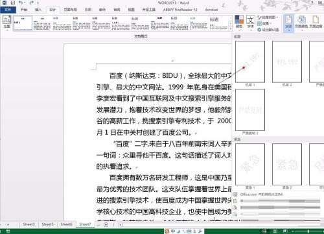This screenshot has width=324, height=234.
Task: Click the Set as Default checkmark button
Action: (x=268, y=30)
